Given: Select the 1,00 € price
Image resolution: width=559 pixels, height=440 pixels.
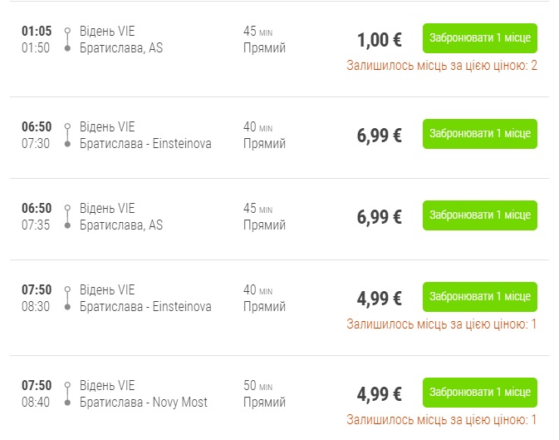Looking at the screenshot, I should [379, 41].
